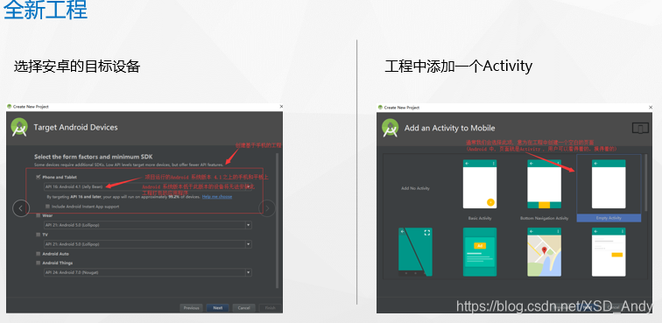Click 'Create New Project' title of Target Devices window

[31, 107]
